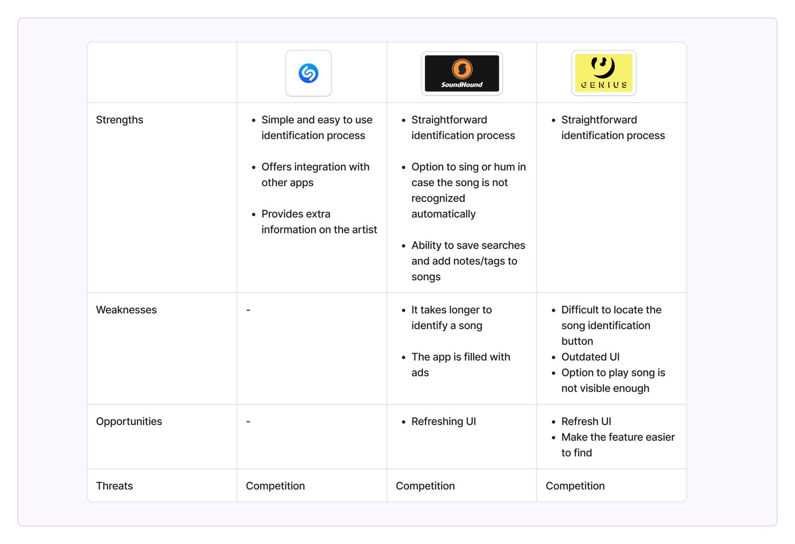Image resolution: width=795 pixels, height=544 pixels.
Task: Click the SoundHound logo icon
Action: [462, 73]
